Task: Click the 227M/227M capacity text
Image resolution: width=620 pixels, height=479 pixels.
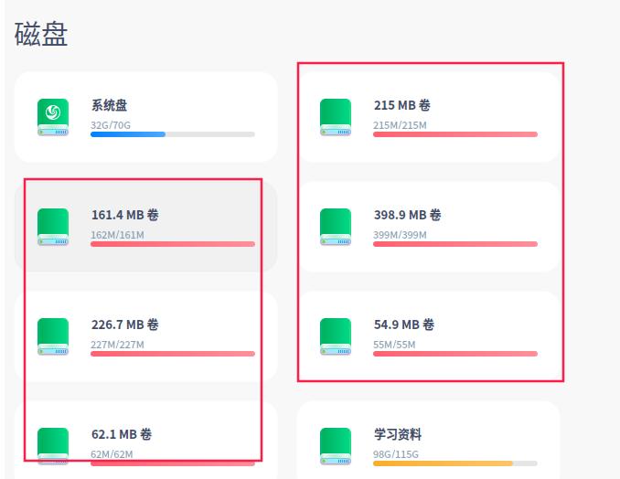Action: click(117, 345)
